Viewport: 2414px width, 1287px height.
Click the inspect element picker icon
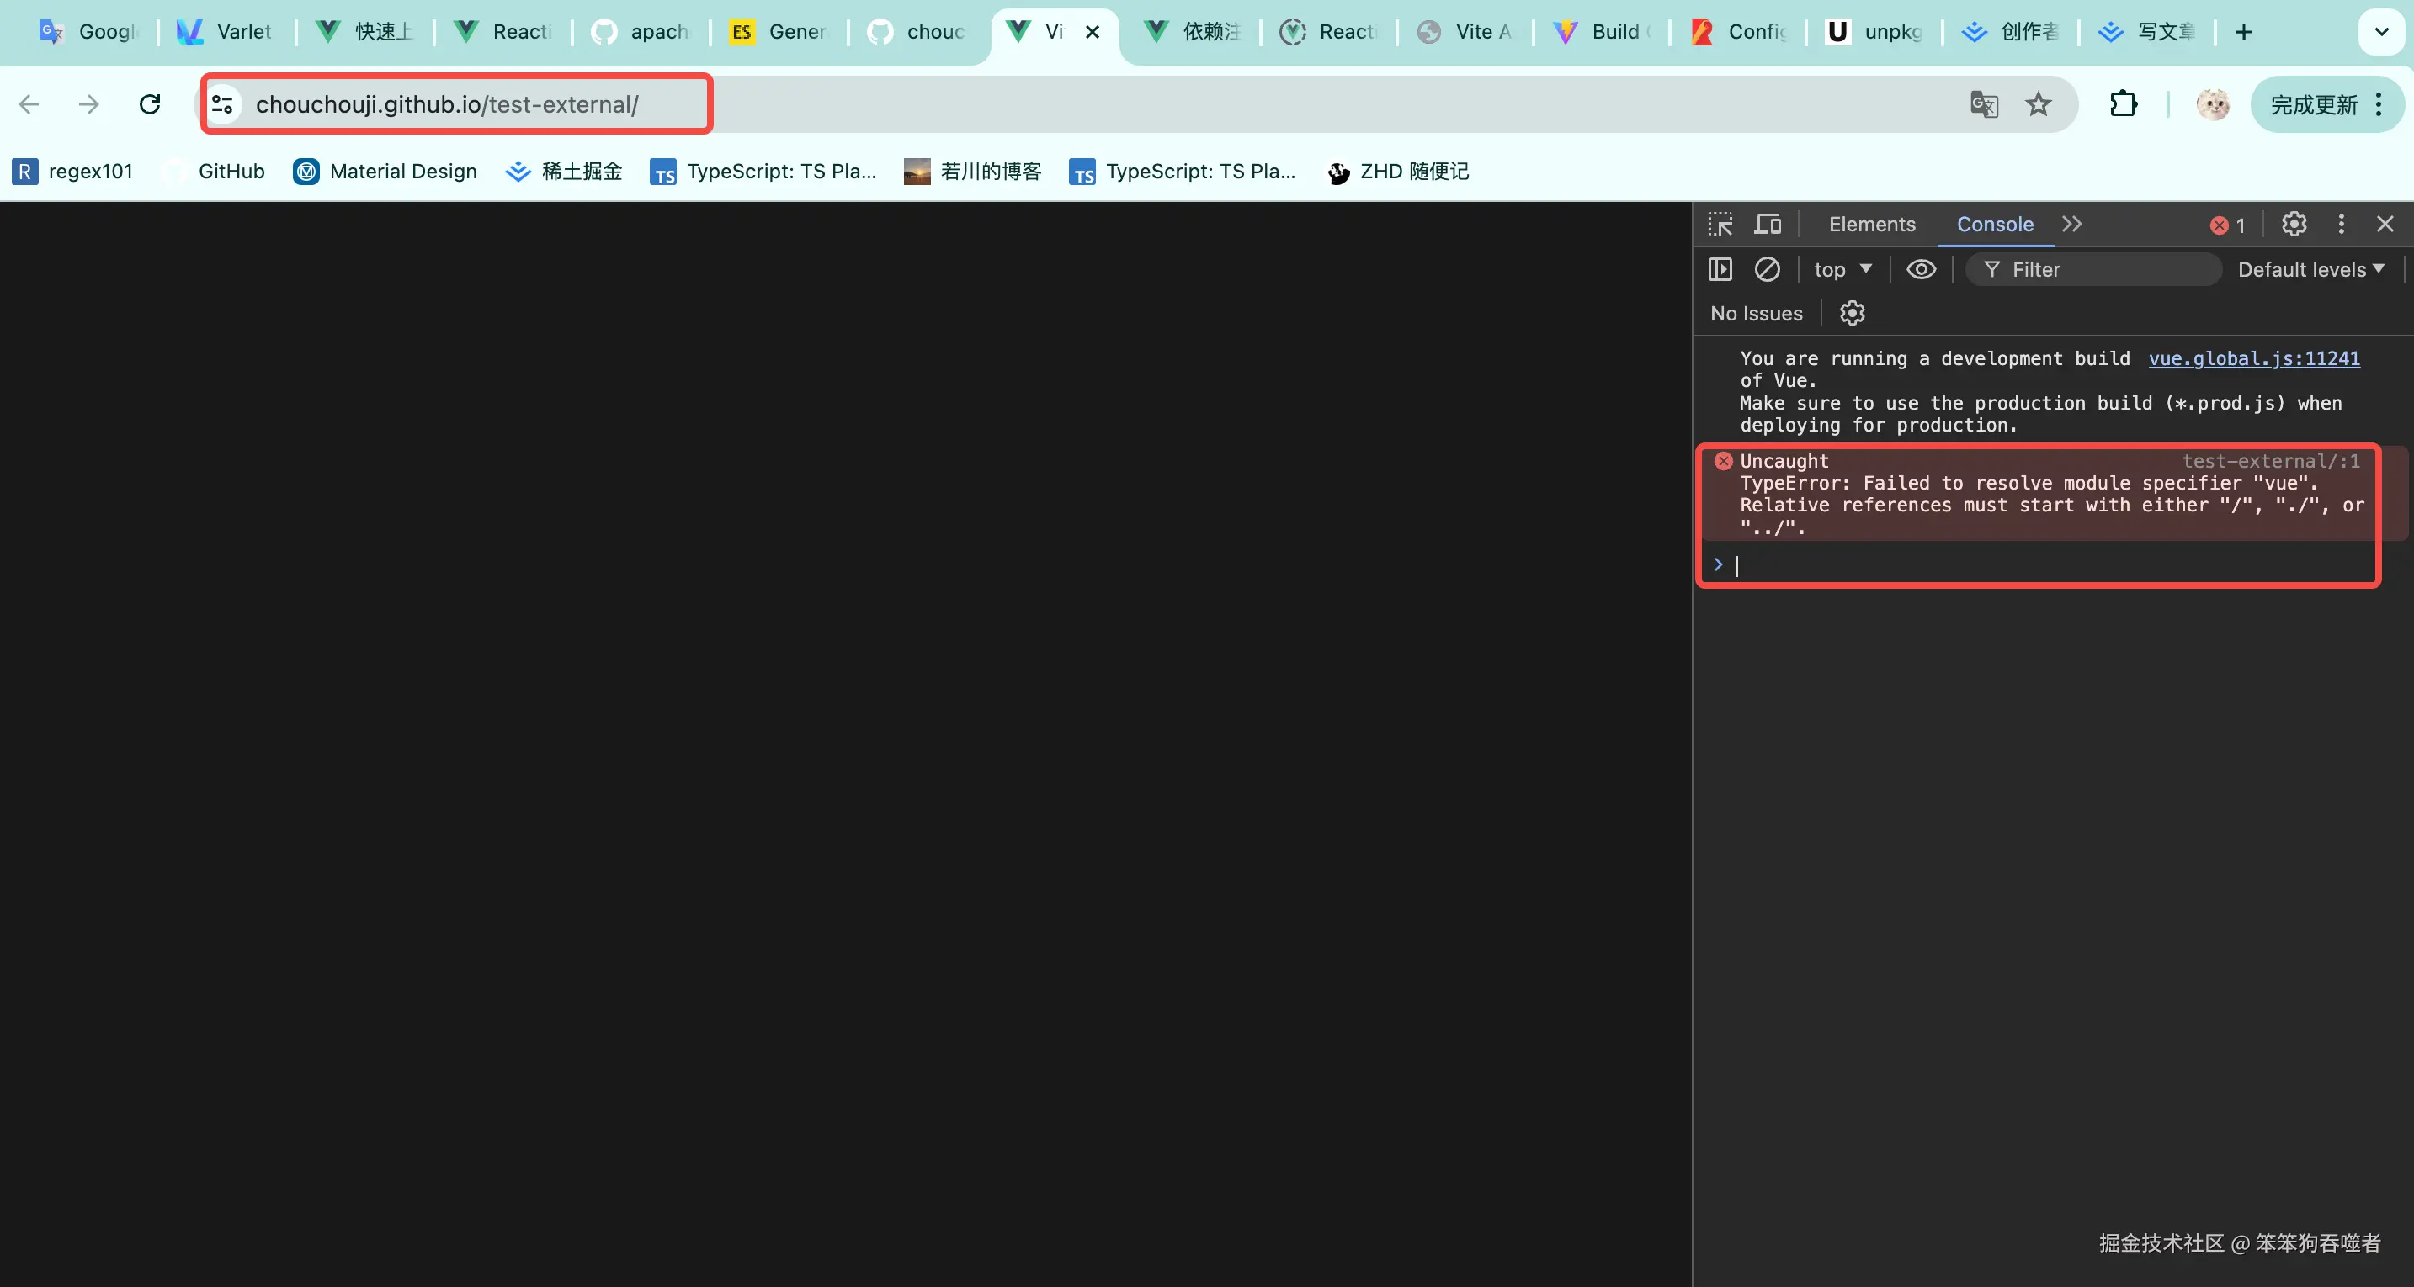[1720, 224]
